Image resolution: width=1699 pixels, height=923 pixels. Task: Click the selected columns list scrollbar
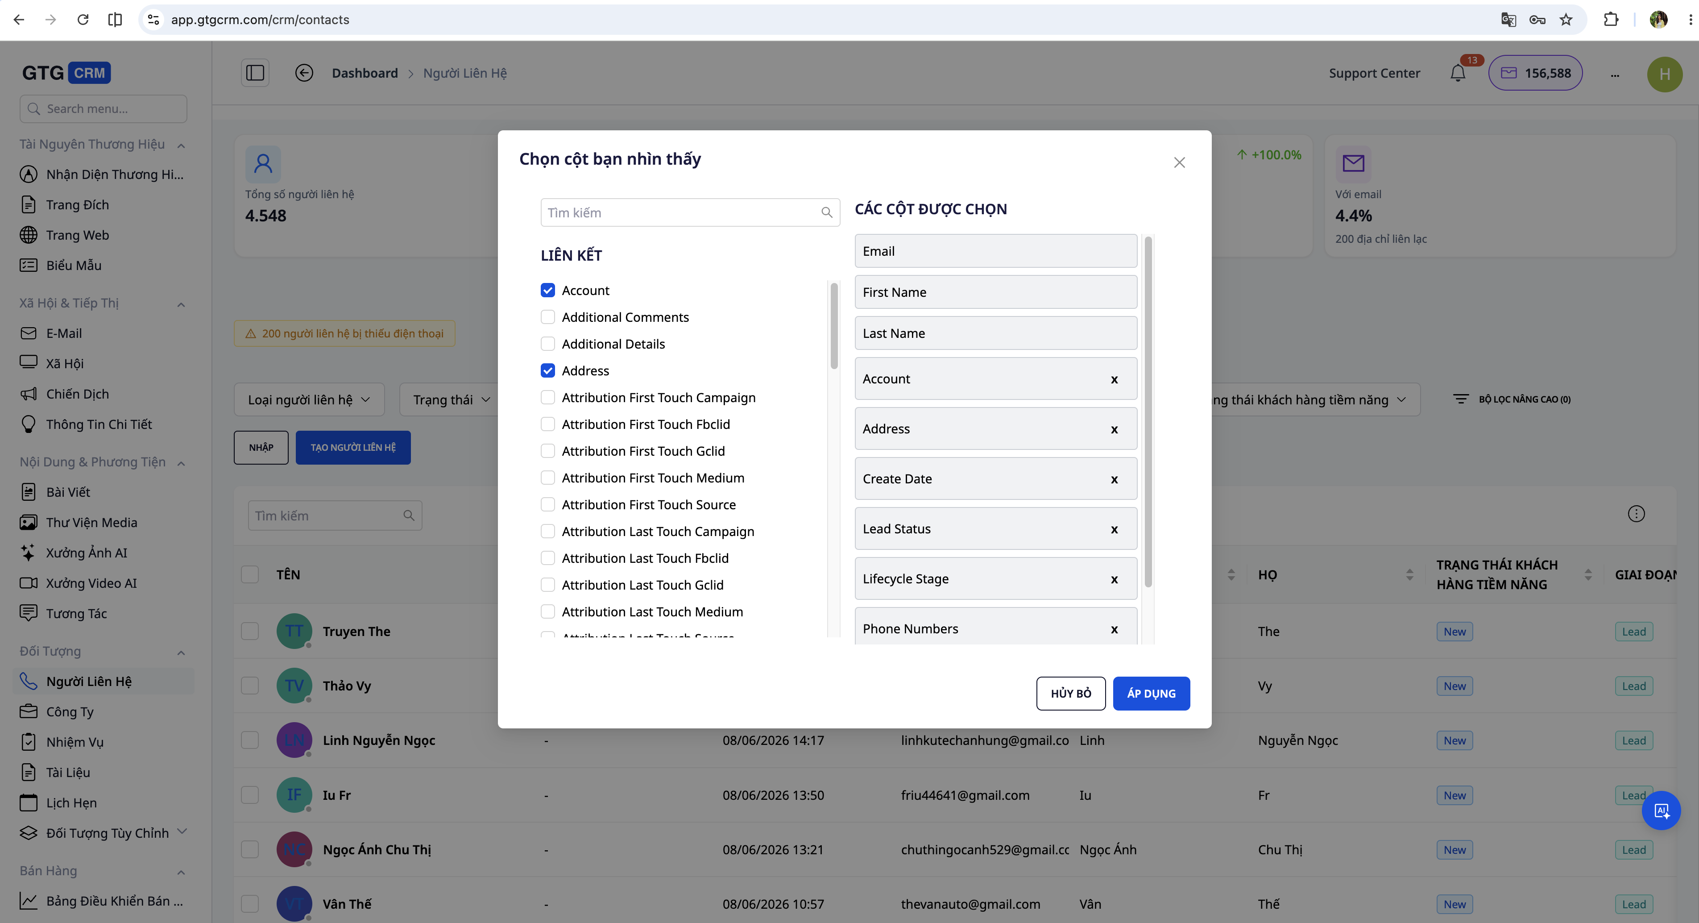(1148, 412)
